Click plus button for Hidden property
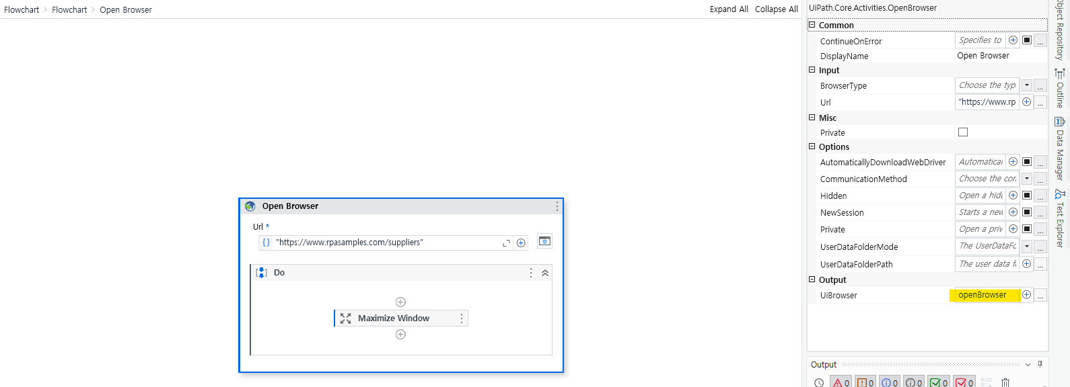Viewport: 1070px width, 387px height. tap(1013, 196)
